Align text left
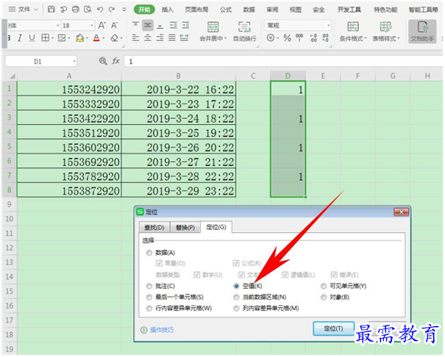This screenshot has height=357, width=445. click(x=135, y=37)
